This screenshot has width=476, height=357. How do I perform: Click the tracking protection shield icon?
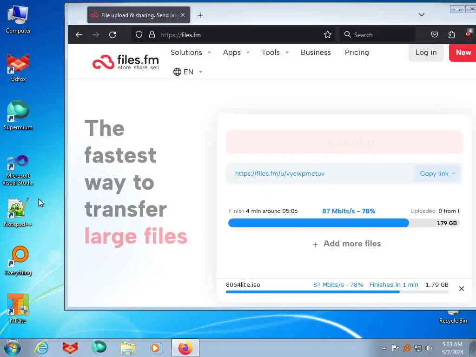[139, 34]
